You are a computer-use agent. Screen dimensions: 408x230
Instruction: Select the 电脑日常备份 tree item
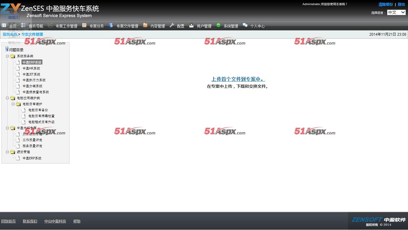coord(38,110)
